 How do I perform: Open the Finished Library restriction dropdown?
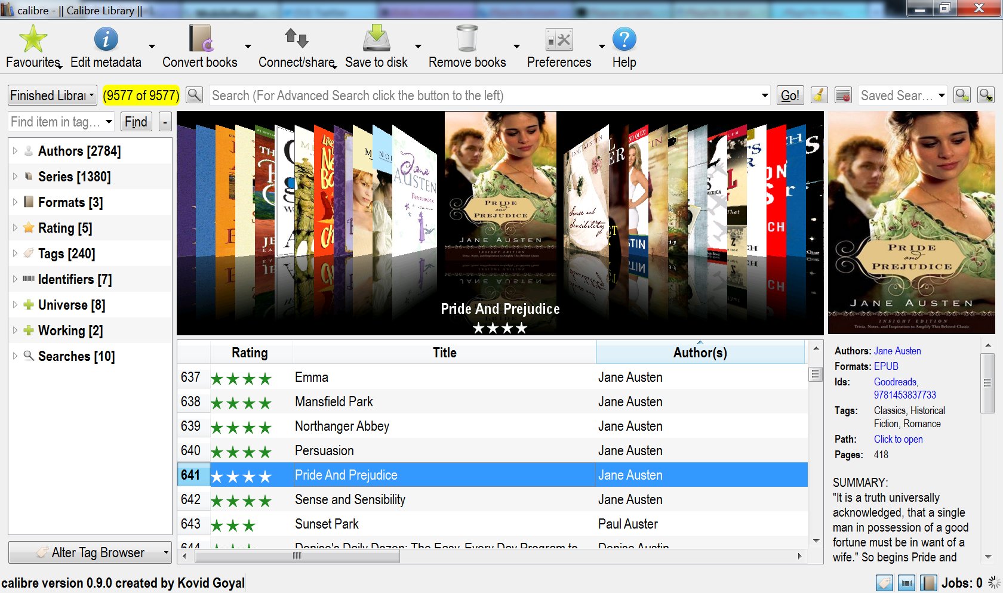53,95
